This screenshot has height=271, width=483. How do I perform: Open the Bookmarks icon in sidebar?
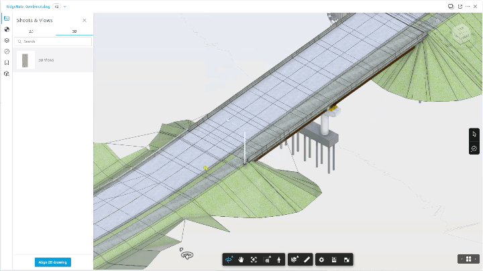(7, 63)
